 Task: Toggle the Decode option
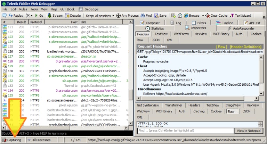73,16
